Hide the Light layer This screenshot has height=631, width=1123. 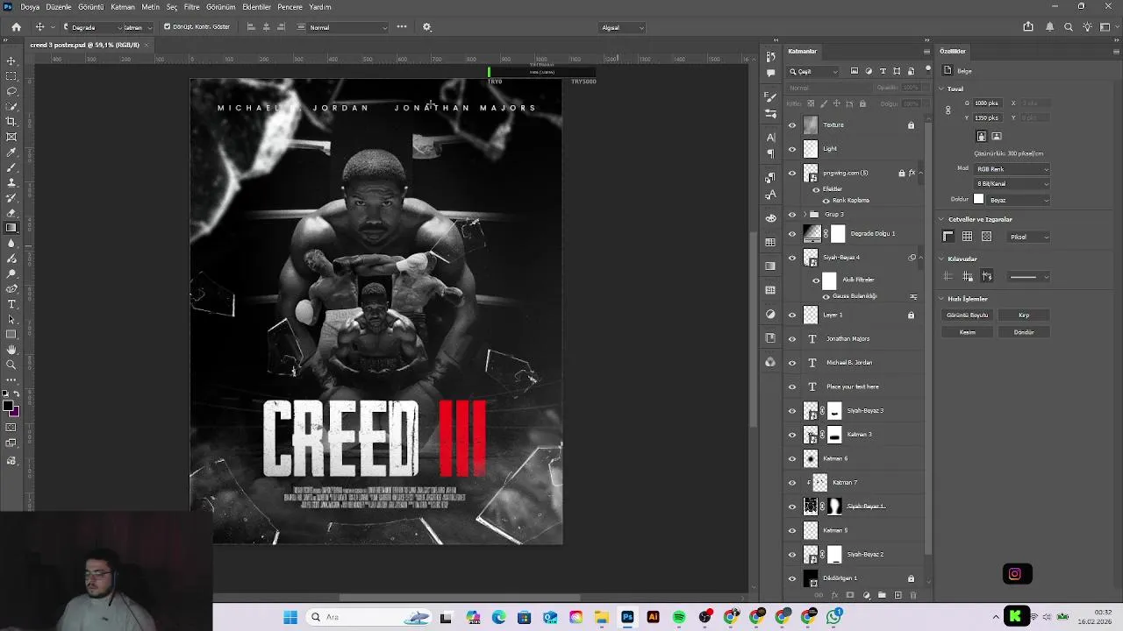click(x=792, y=149)
